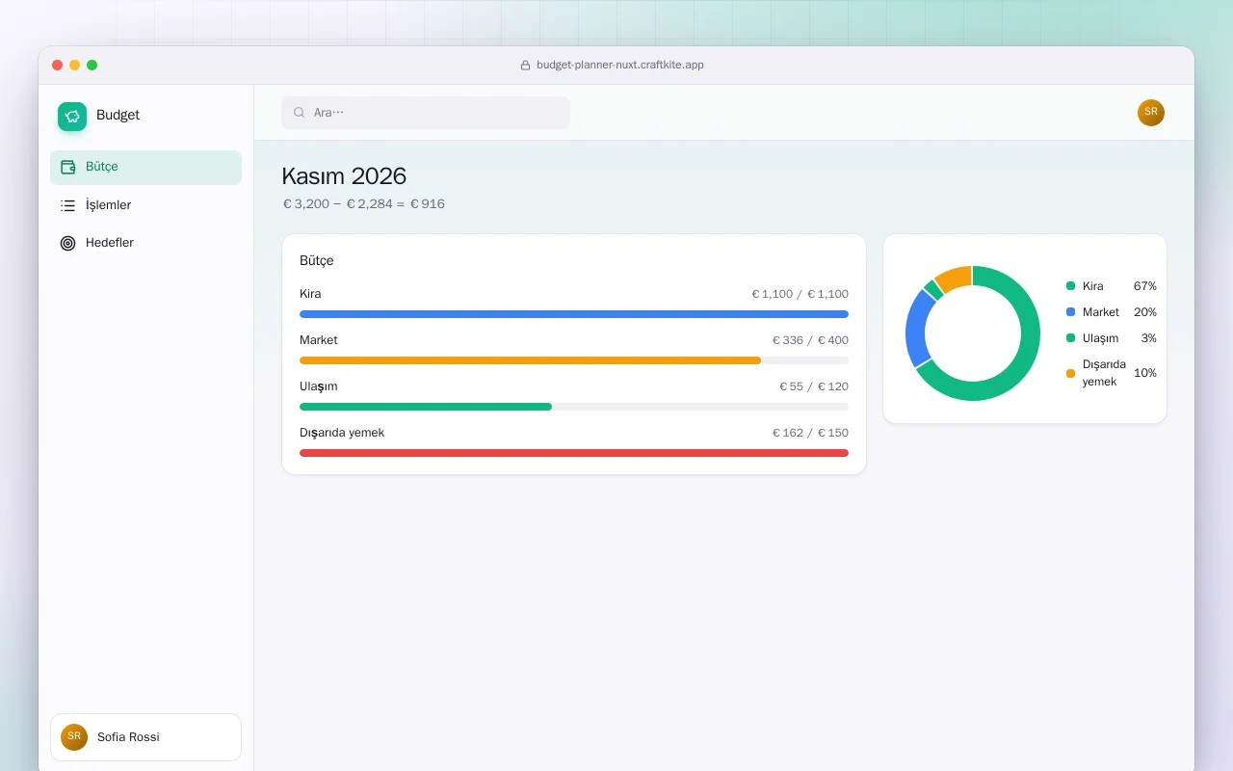The height and width of the screenshot is (771, 1233).
Task: Click the magnifier icon in the search box
Action: click(x=300, y=113)
